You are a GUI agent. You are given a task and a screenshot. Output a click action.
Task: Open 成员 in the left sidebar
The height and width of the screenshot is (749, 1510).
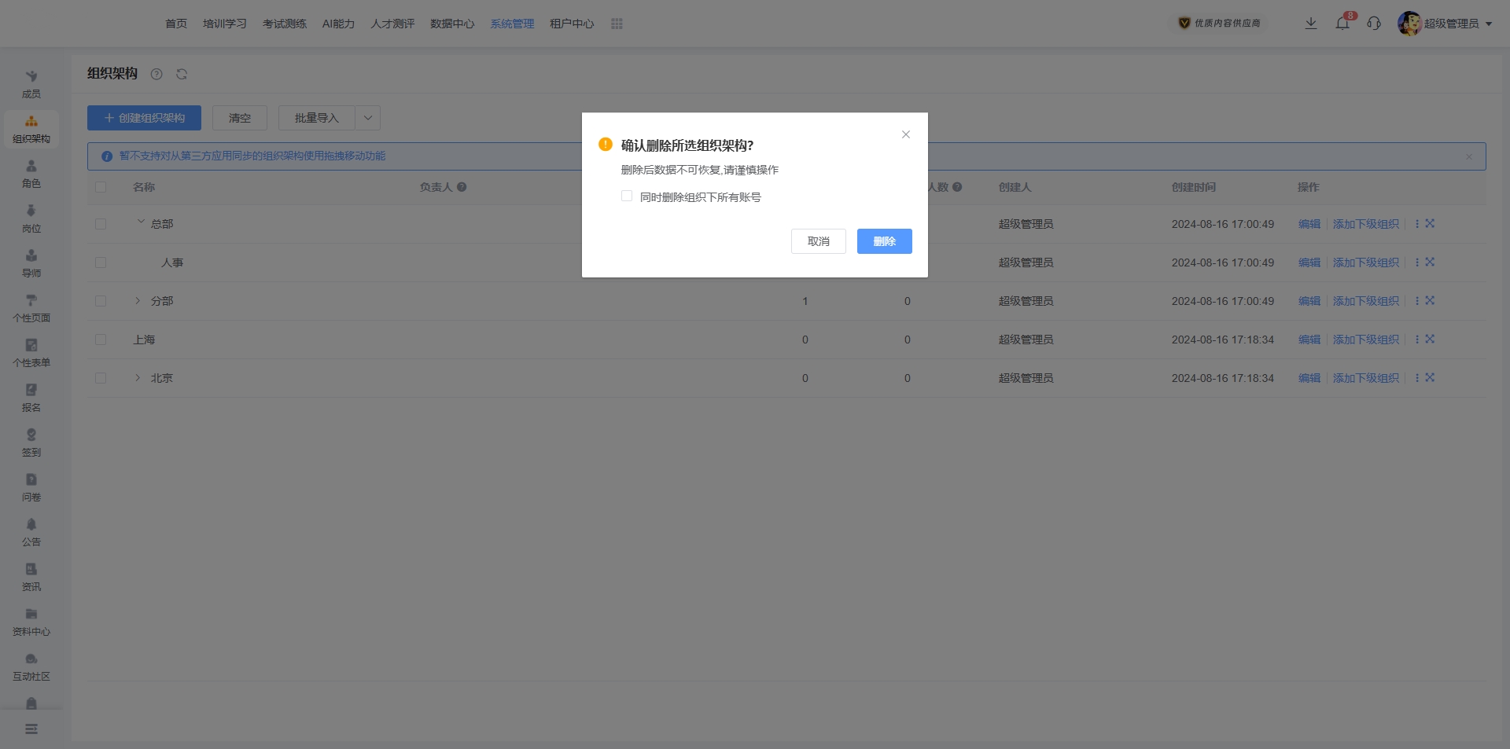(31, 84)
